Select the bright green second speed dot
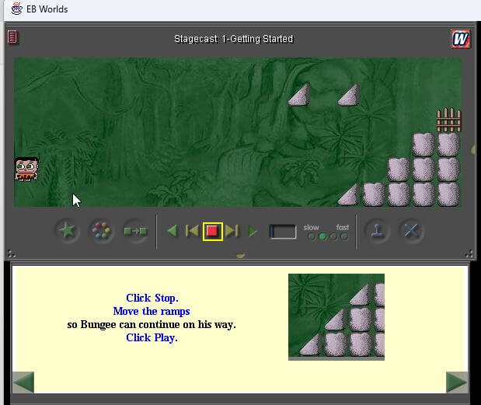 point(322,237)
